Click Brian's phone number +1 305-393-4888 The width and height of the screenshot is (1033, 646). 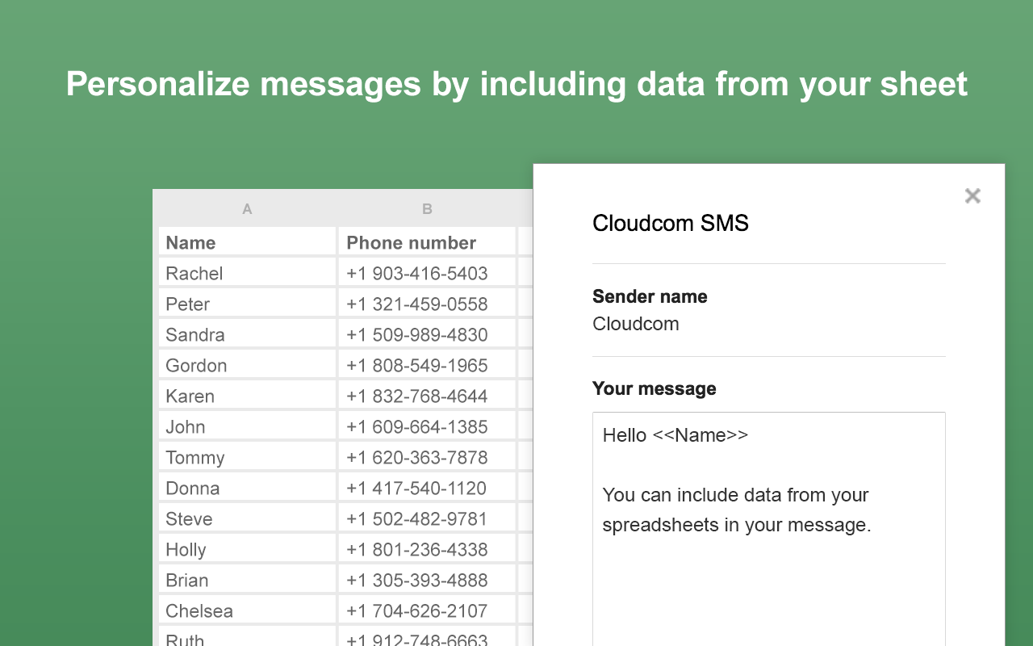click(427, 580)
